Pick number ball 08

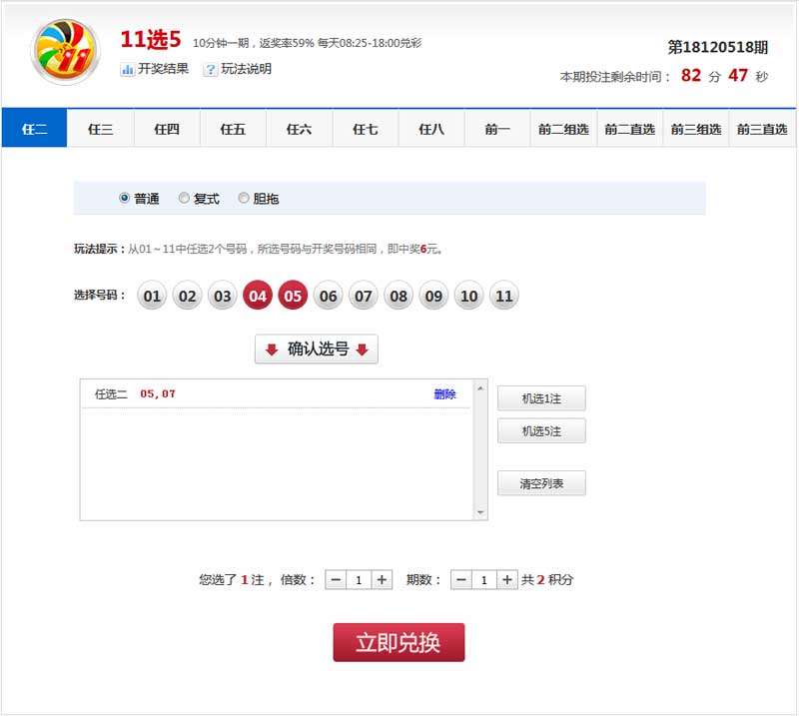[x=399, y=295]
